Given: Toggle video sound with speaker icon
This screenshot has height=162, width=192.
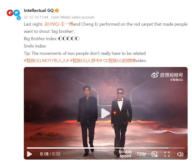Looking at the screenshot, I should tap(180, 154).
